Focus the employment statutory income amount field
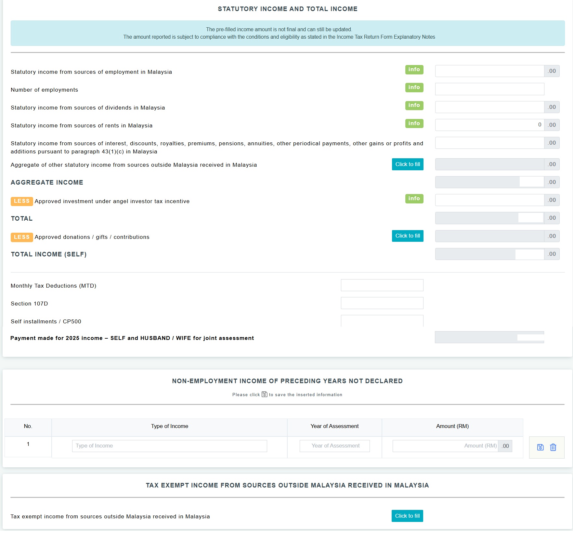The image size is (573, 545). coord(489,71)
